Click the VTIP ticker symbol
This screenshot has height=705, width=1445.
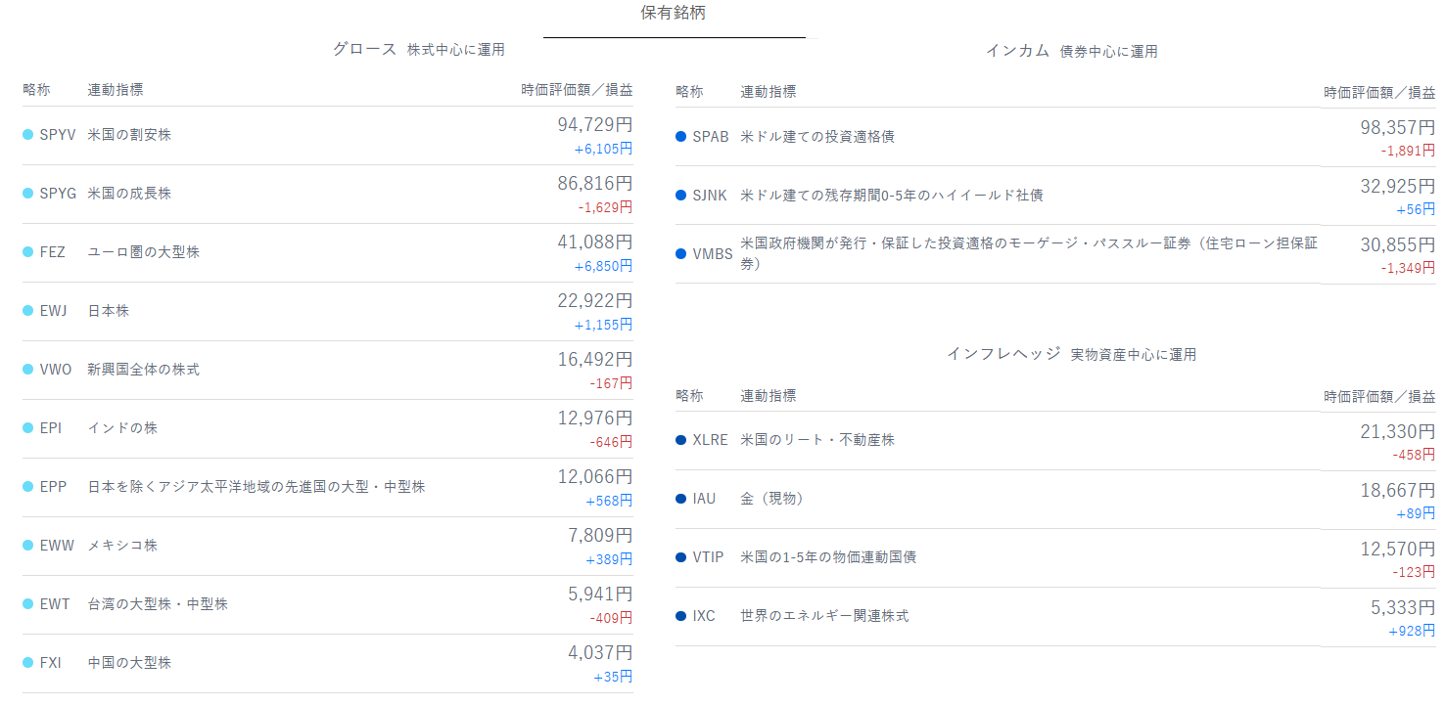[708, 557]
